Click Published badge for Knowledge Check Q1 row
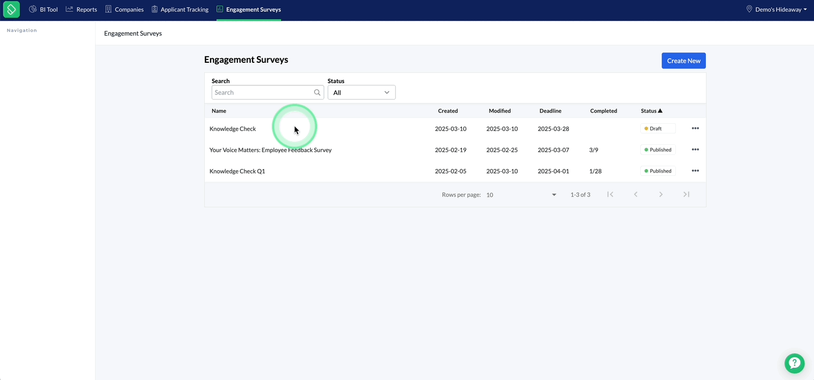Viewport: 814px width, 380px height. (x=658, y=171)
